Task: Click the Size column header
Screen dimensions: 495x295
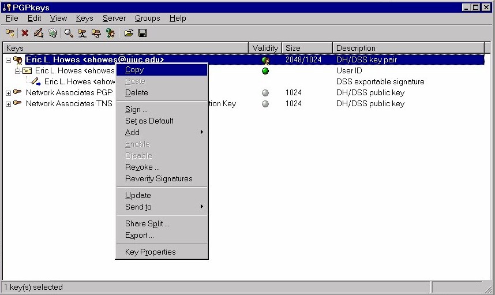Action: (307, 48)
